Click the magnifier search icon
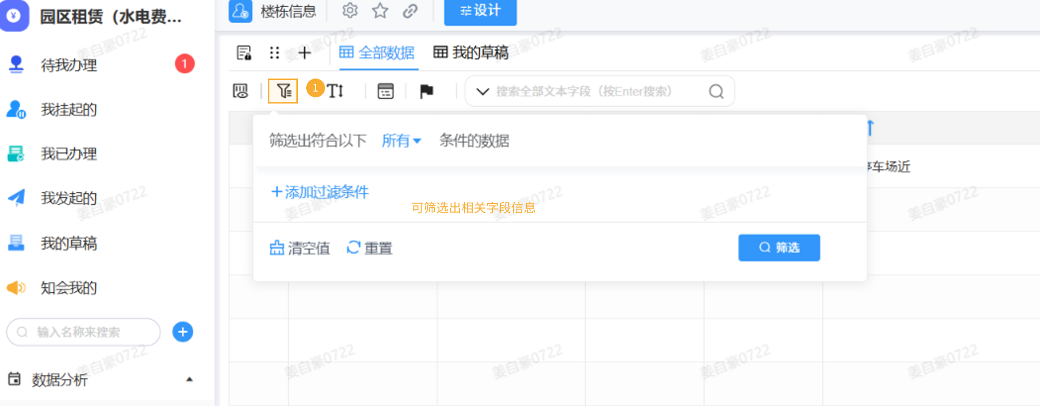Screen dimensions: 1040x406 [717, 91]
